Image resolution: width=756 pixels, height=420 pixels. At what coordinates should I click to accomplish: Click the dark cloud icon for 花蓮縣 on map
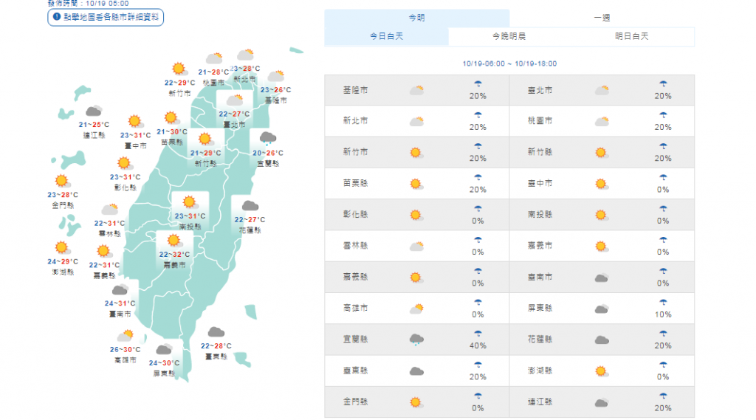click(250, 206)
